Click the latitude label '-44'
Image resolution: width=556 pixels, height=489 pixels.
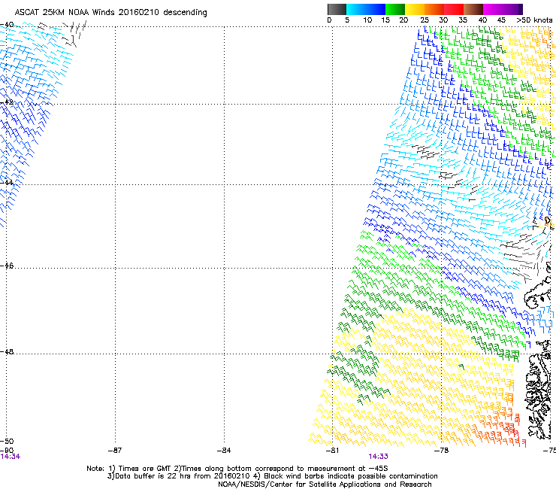pyautogui.click(x=7, y=182)
